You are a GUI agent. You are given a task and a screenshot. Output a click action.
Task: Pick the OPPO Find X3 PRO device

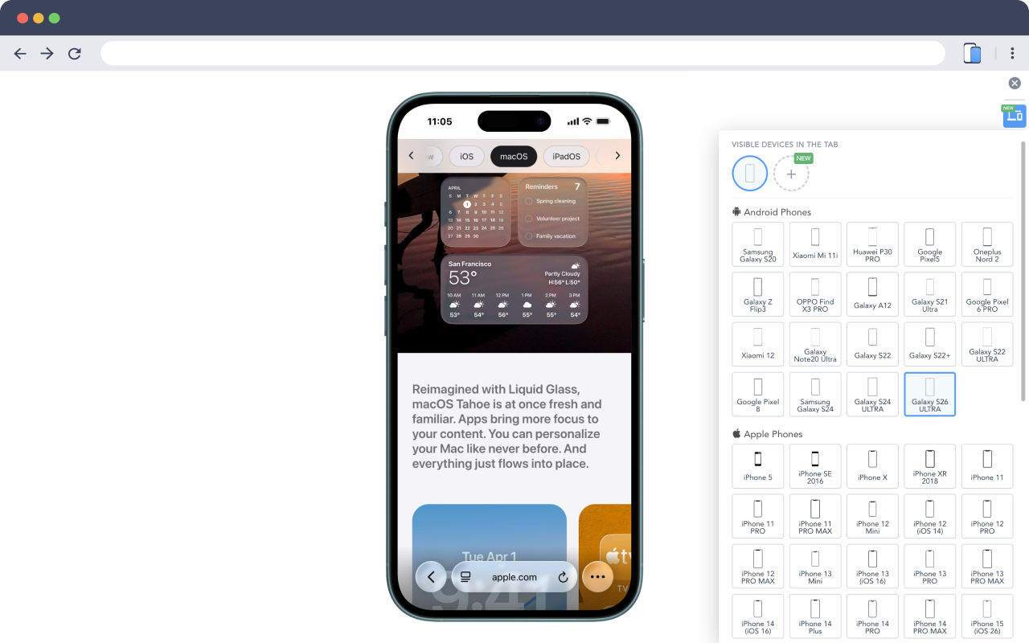tap(815, 295)
